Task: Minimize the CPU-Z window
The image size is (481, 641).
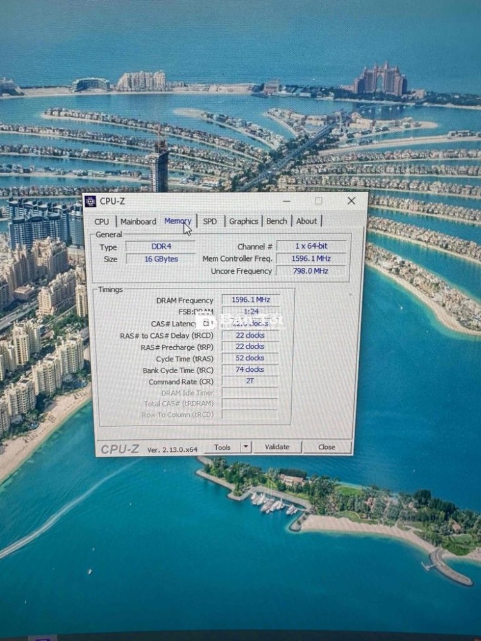Action: (287, 201)
